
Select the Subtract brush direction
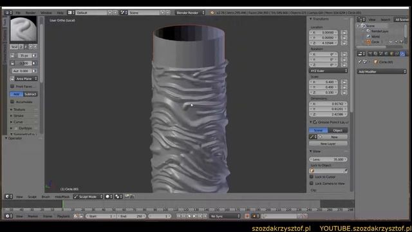pyautogui.click(x=30, y=94)
